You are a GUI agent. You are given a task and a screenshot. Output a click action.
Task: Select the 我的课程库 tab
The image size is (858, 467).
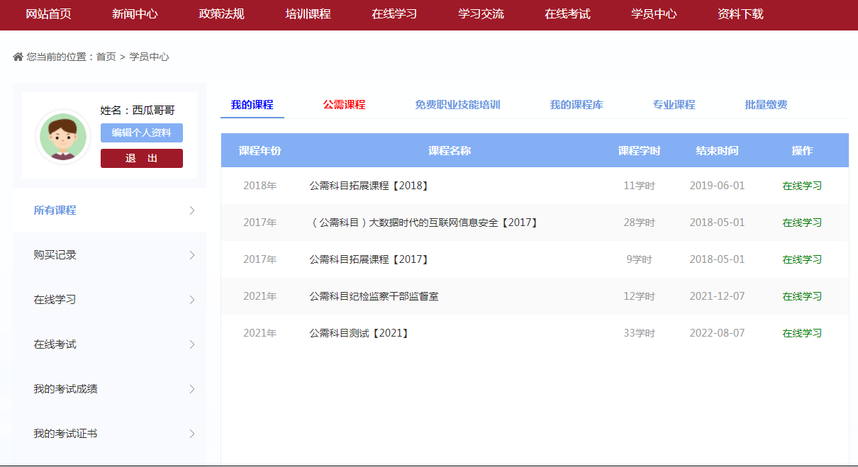point(576,105)
